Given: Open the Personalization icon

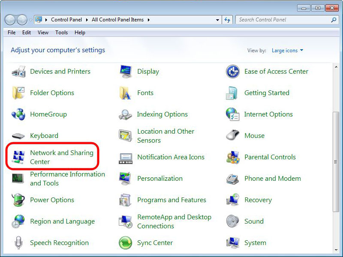Looking at the screenshot, I should coord(125,179).
